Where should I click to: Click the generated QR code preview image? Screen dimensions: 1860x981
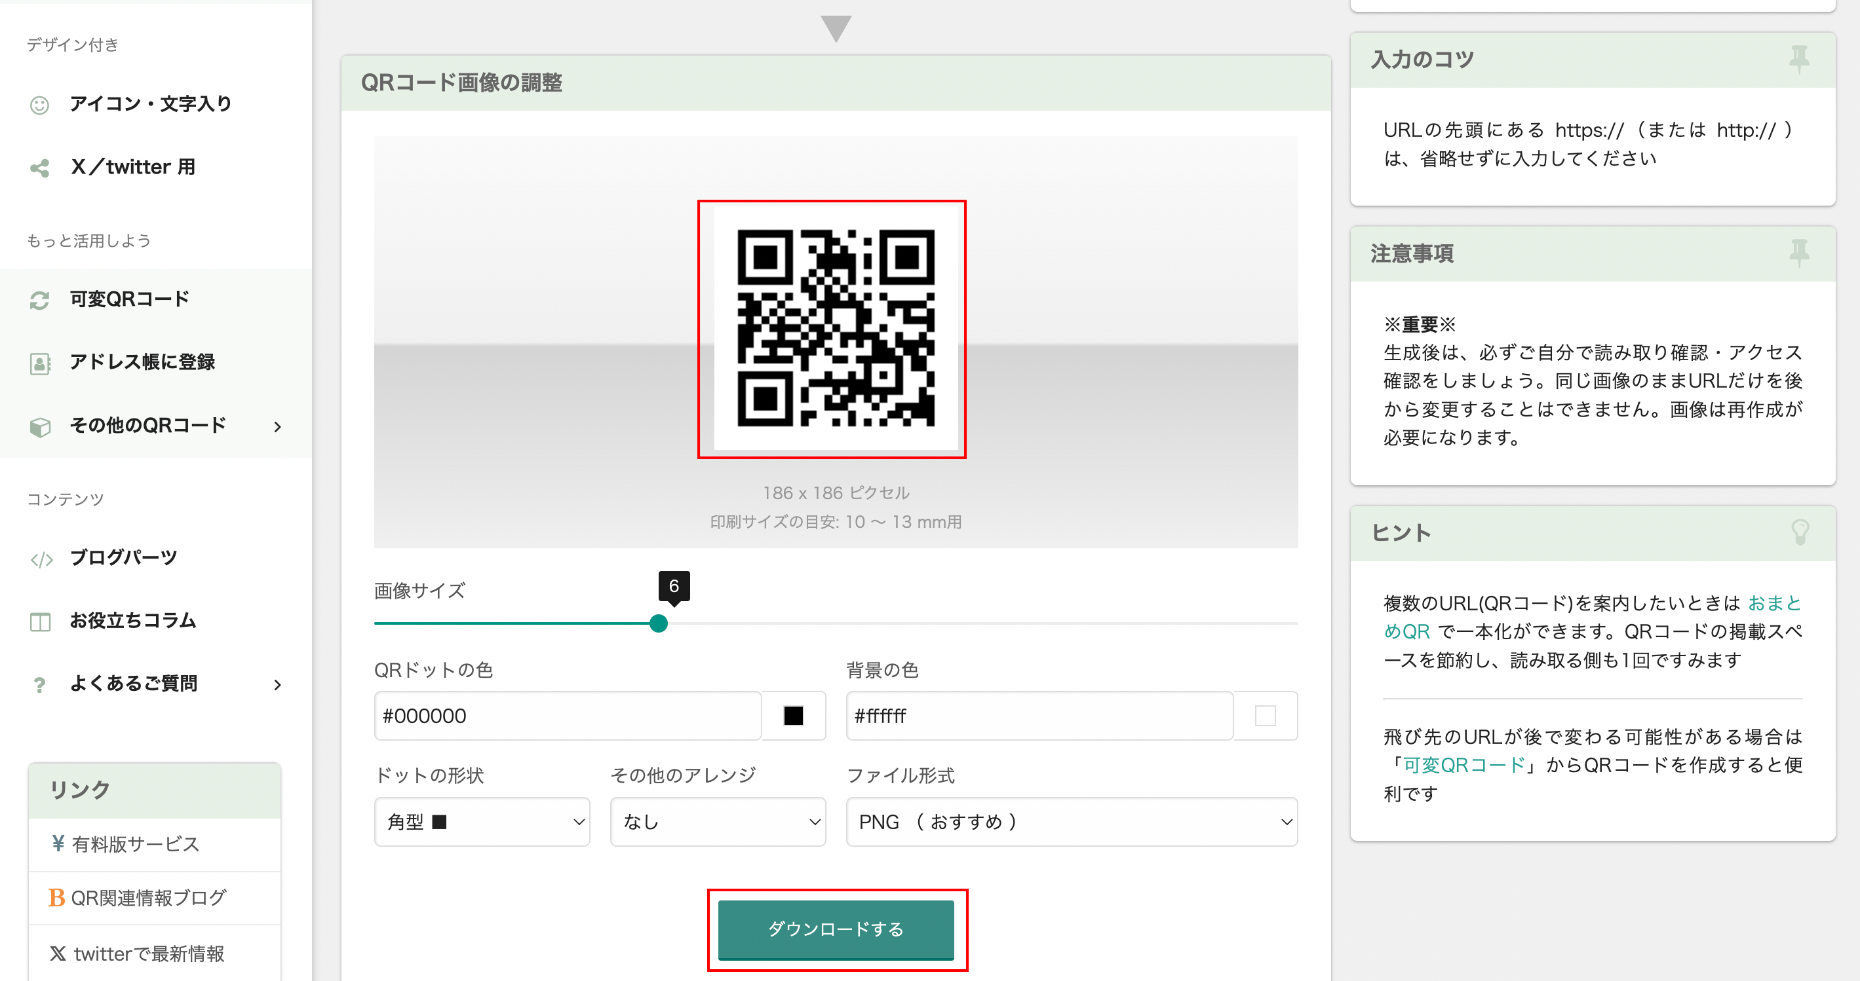(x=836, y=328)
